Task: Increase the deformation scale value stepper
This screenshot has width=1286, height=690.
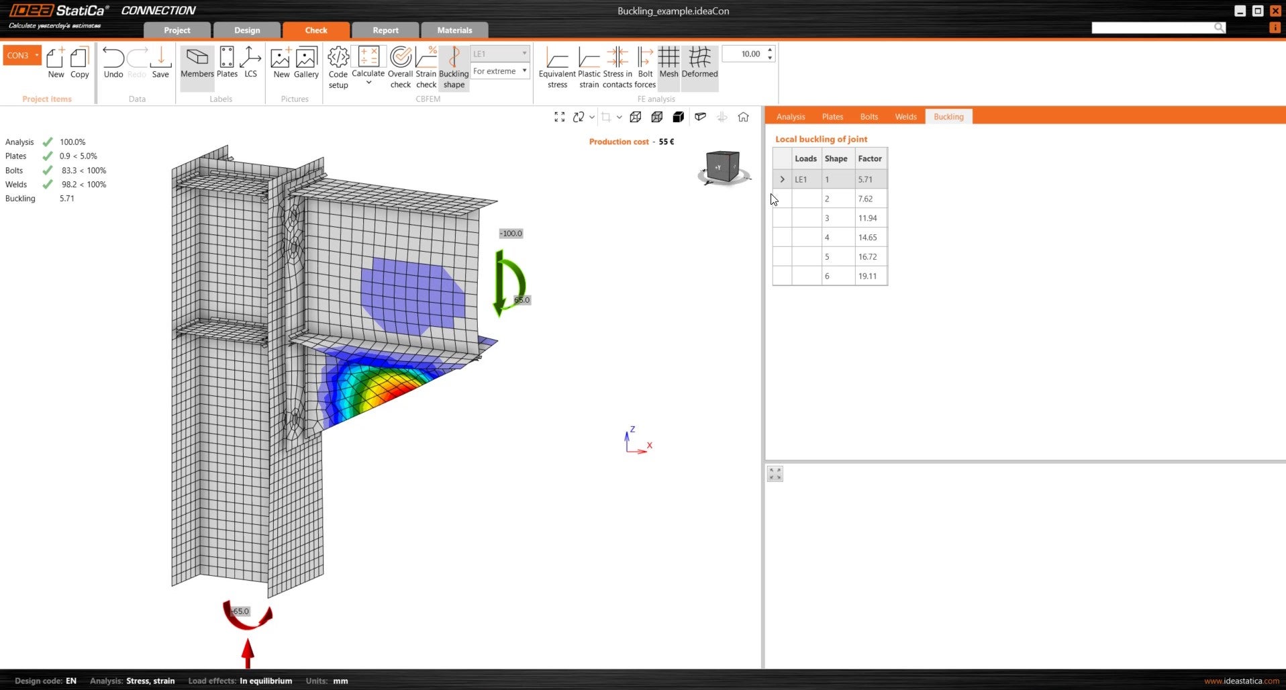Action: point(770,50)
